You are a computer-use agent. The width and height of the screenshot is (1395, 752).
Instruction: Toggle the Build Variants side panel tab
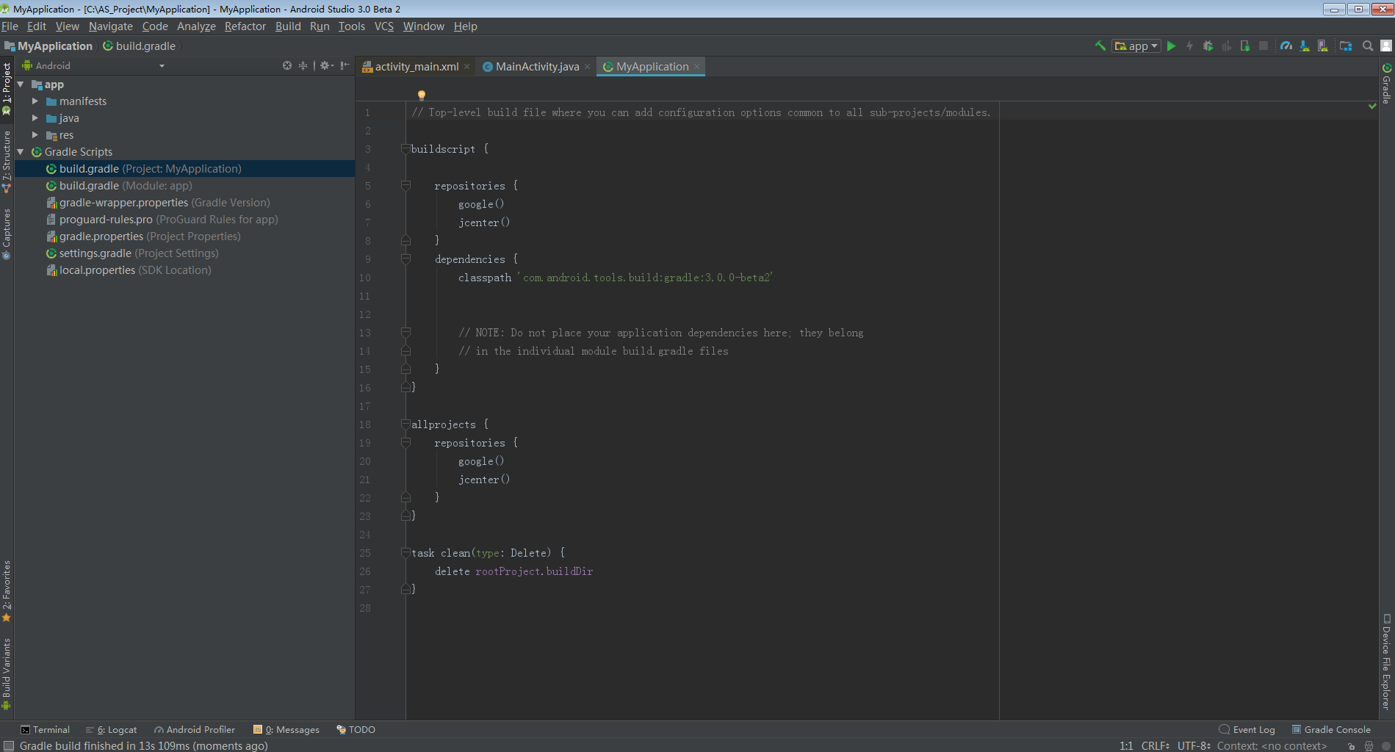pos(7,673)
